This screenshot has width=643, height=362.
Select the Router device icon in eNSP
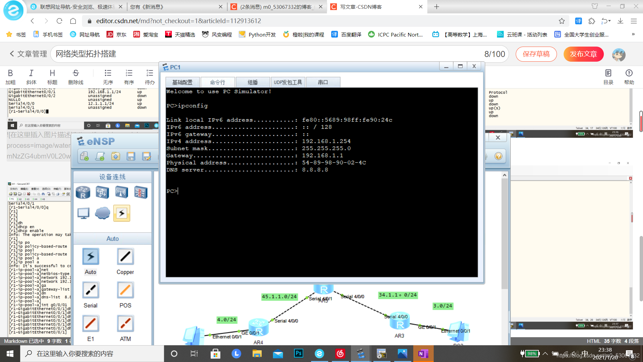[83, 192]
